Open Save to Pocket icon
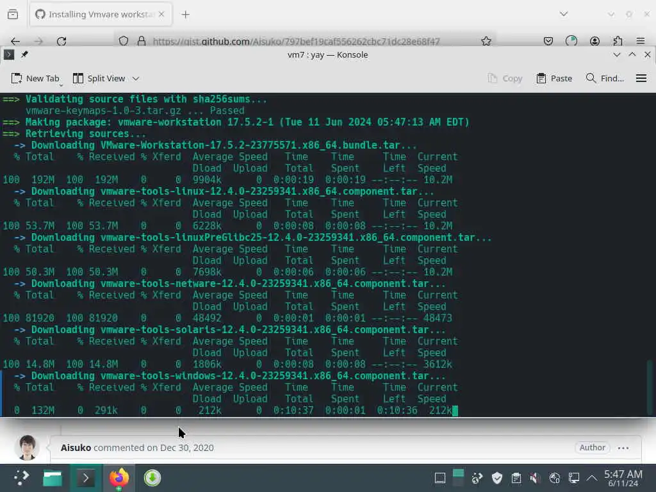The width and height of the screenshot is (656, 492). coord(548,41)
